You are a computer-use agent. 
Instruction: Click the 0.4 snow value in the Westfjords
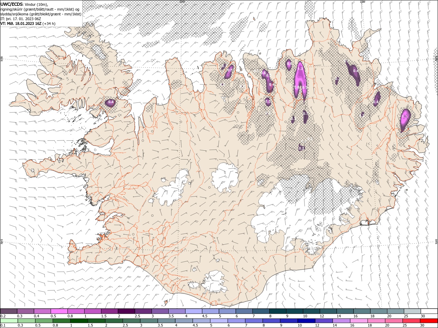[111, 102]
